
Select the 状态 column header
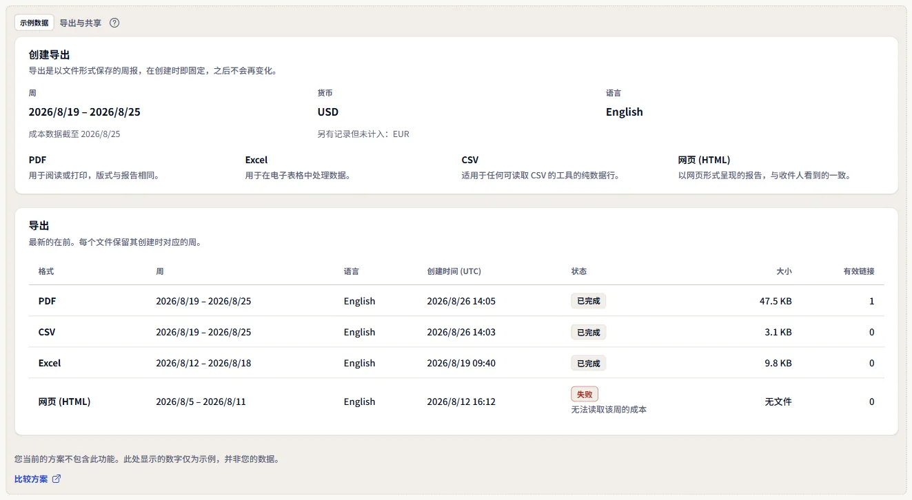[579, 271]
